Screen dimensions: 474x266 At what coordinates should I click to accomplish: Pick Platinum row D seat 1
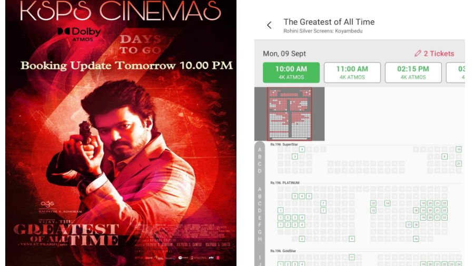pos(281,210)
